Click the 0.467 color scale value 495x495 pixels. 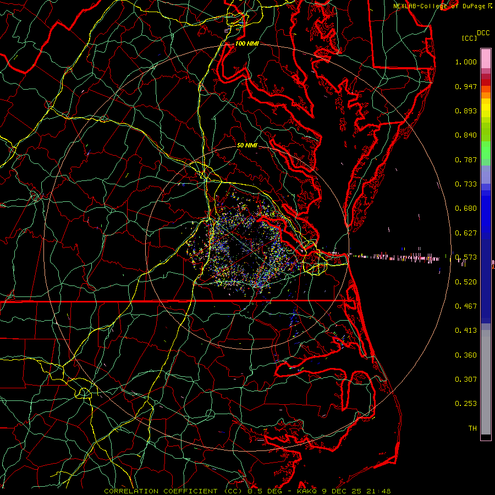(466, 306)
